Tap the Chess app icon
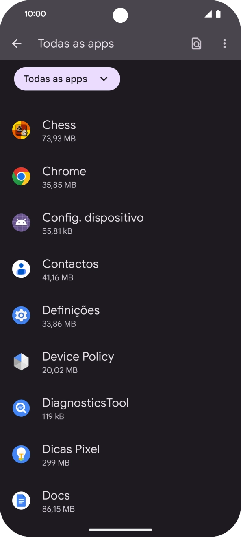The height and width of the screenshot is (537, 241). (x=21, y=130)
